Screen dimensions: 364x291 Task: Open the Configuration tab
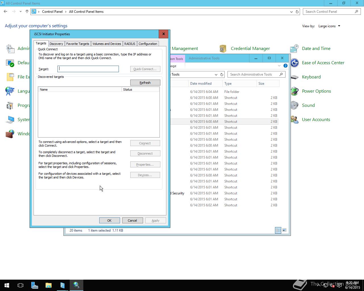pyautogui.click(x=148, y=44)
